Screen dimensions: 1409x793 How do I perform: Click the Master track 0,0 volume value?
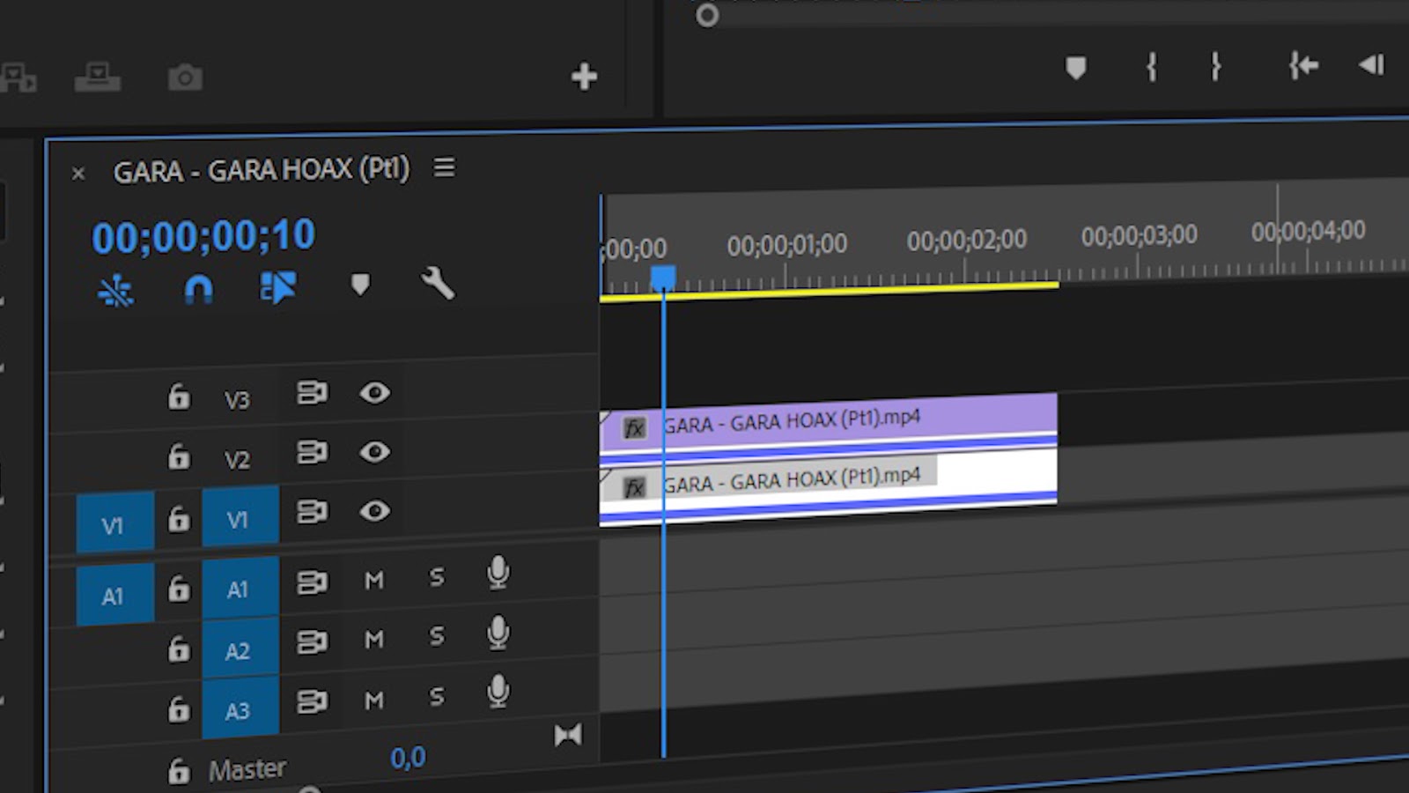408,756
